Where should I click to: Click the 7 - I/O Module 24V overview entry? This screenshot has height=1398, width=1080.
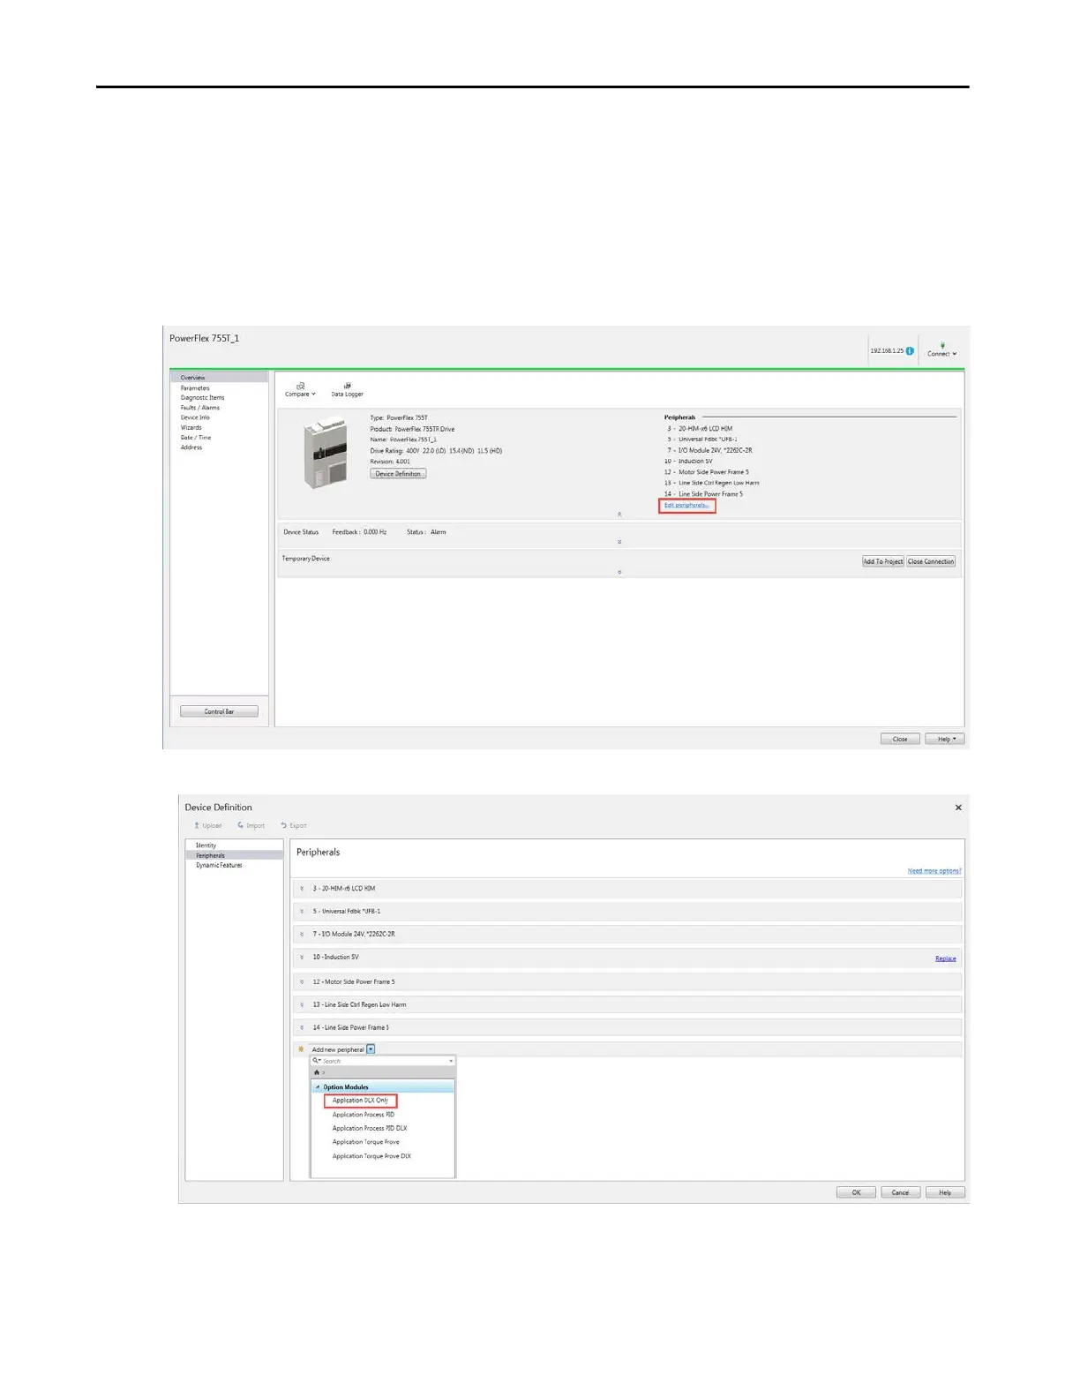pos(709,450)
